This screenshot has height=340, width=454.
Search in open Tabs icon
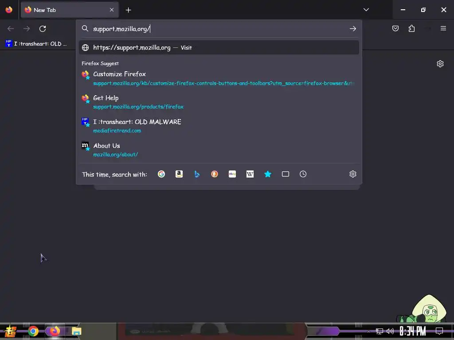pos(286,174)
